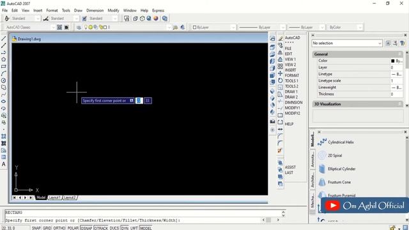Click MODIFY1 in screen menu
The height and width of the screenshot is (230, 409).
[x=293, y=108]
